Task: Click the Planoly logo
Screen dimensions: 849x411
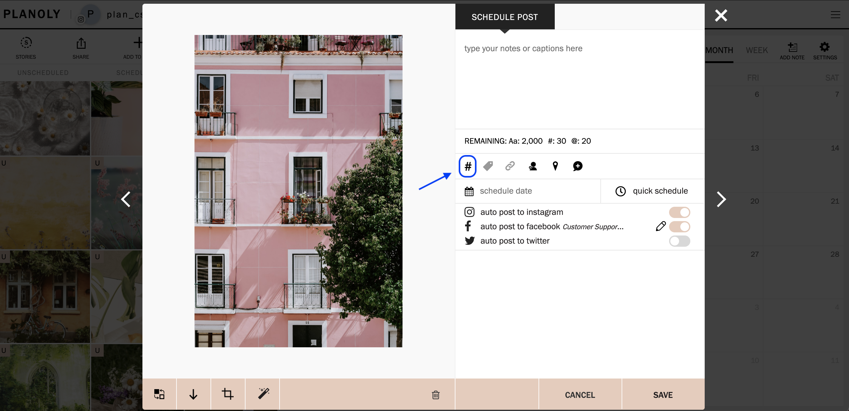Action: pos(32,14)
